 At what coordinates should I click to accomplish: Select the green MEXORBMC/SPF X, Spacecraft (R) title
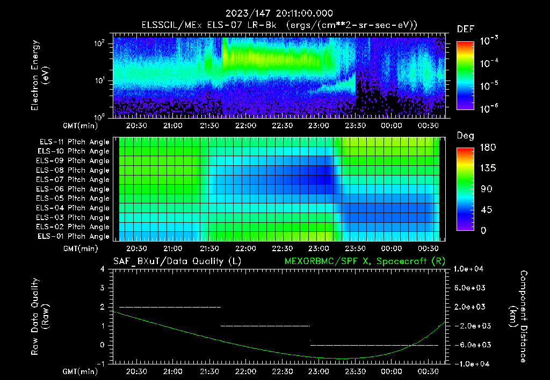pos(365,261)
